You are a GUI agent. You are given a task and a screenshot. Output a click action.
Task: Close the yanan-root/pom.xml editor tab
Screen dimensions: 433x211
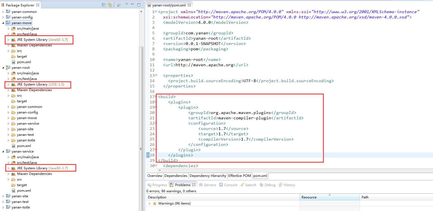(x=189, y=5)
